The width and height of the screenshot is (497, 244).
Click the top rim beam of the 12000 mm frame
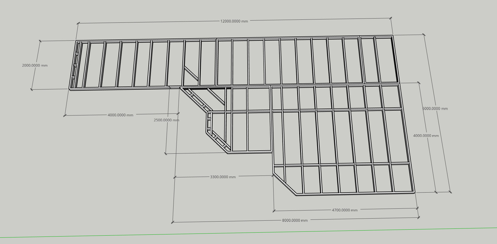(233, 39)
